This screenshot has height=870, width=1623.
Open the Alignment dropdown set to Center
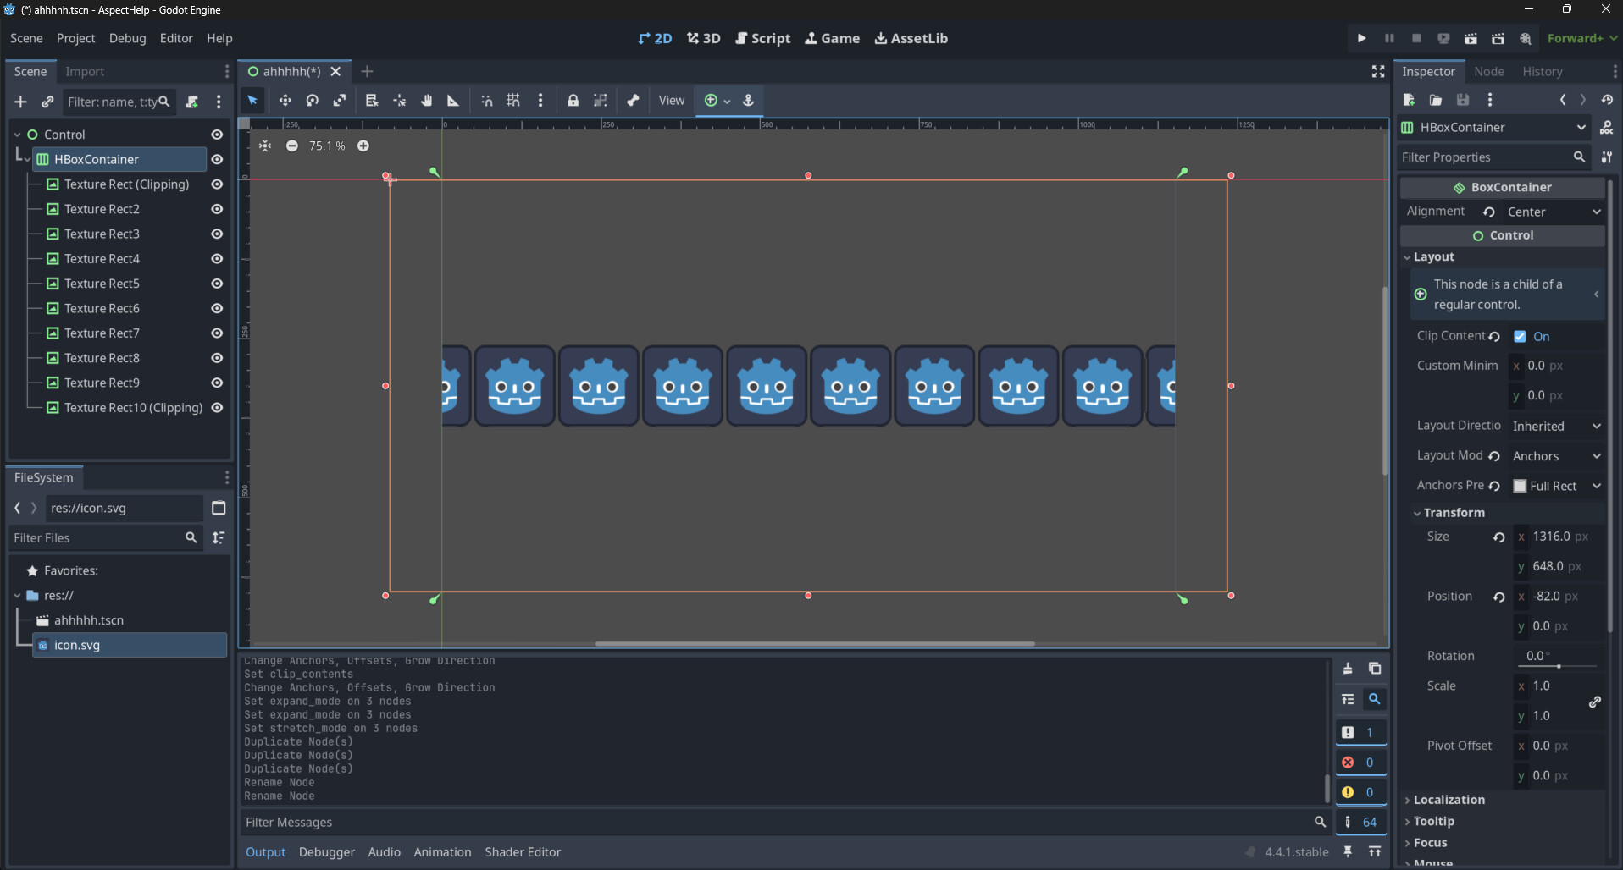click(1554, 212)
